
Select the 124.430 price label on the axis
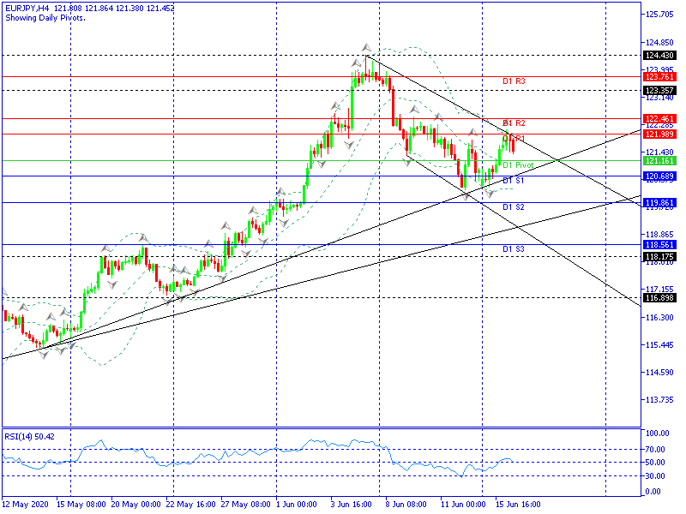pyautogui.click(x=658, y=56)
